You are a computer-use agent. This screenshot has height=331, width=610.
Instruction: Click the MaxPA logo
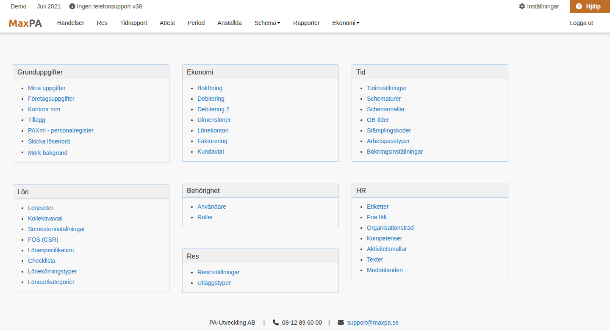coord(25,23)
